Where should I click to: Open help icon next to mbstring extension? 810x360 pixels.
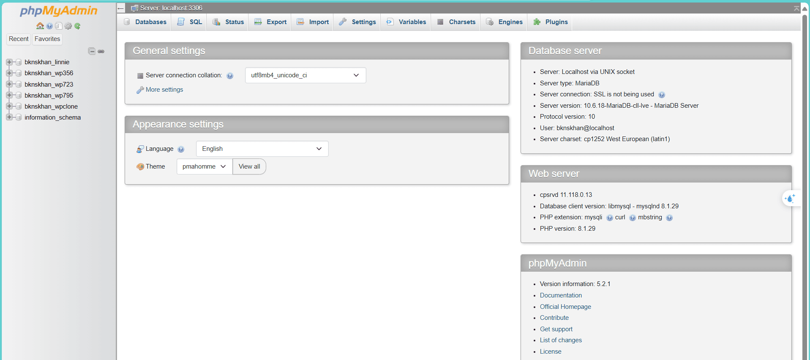(x=669, y=218)
